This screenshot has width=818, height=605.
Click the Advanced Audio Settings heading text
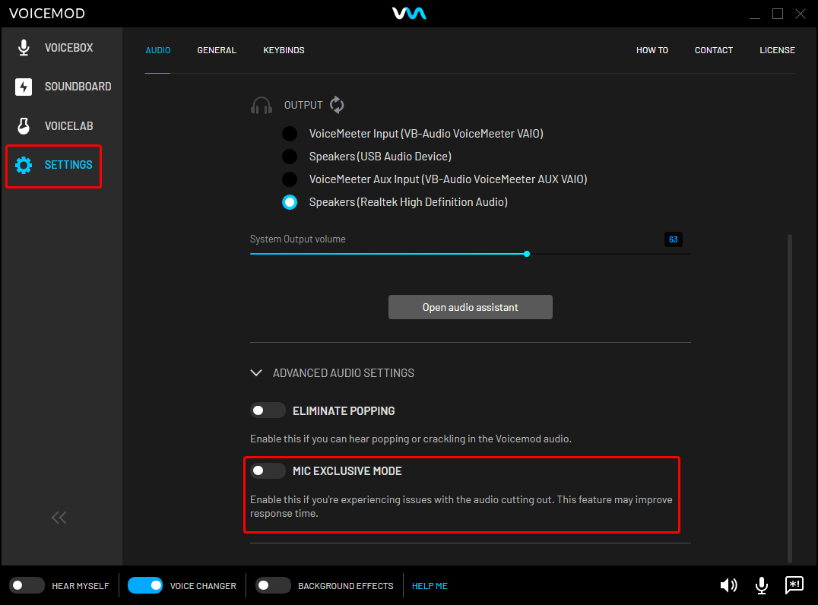point(344,373)
